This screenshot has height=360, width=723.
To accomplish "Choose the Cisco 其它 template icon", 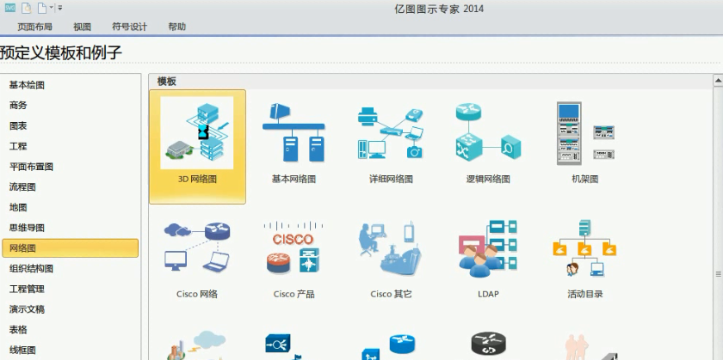I will 391,248.
